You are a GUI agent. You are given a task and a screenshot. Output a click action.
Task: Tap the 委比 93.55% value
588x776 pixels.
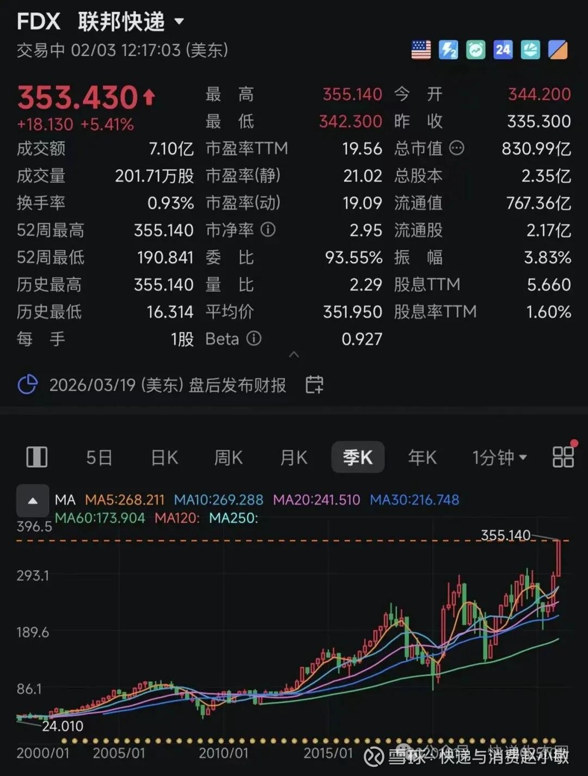[x=353, y=257]
